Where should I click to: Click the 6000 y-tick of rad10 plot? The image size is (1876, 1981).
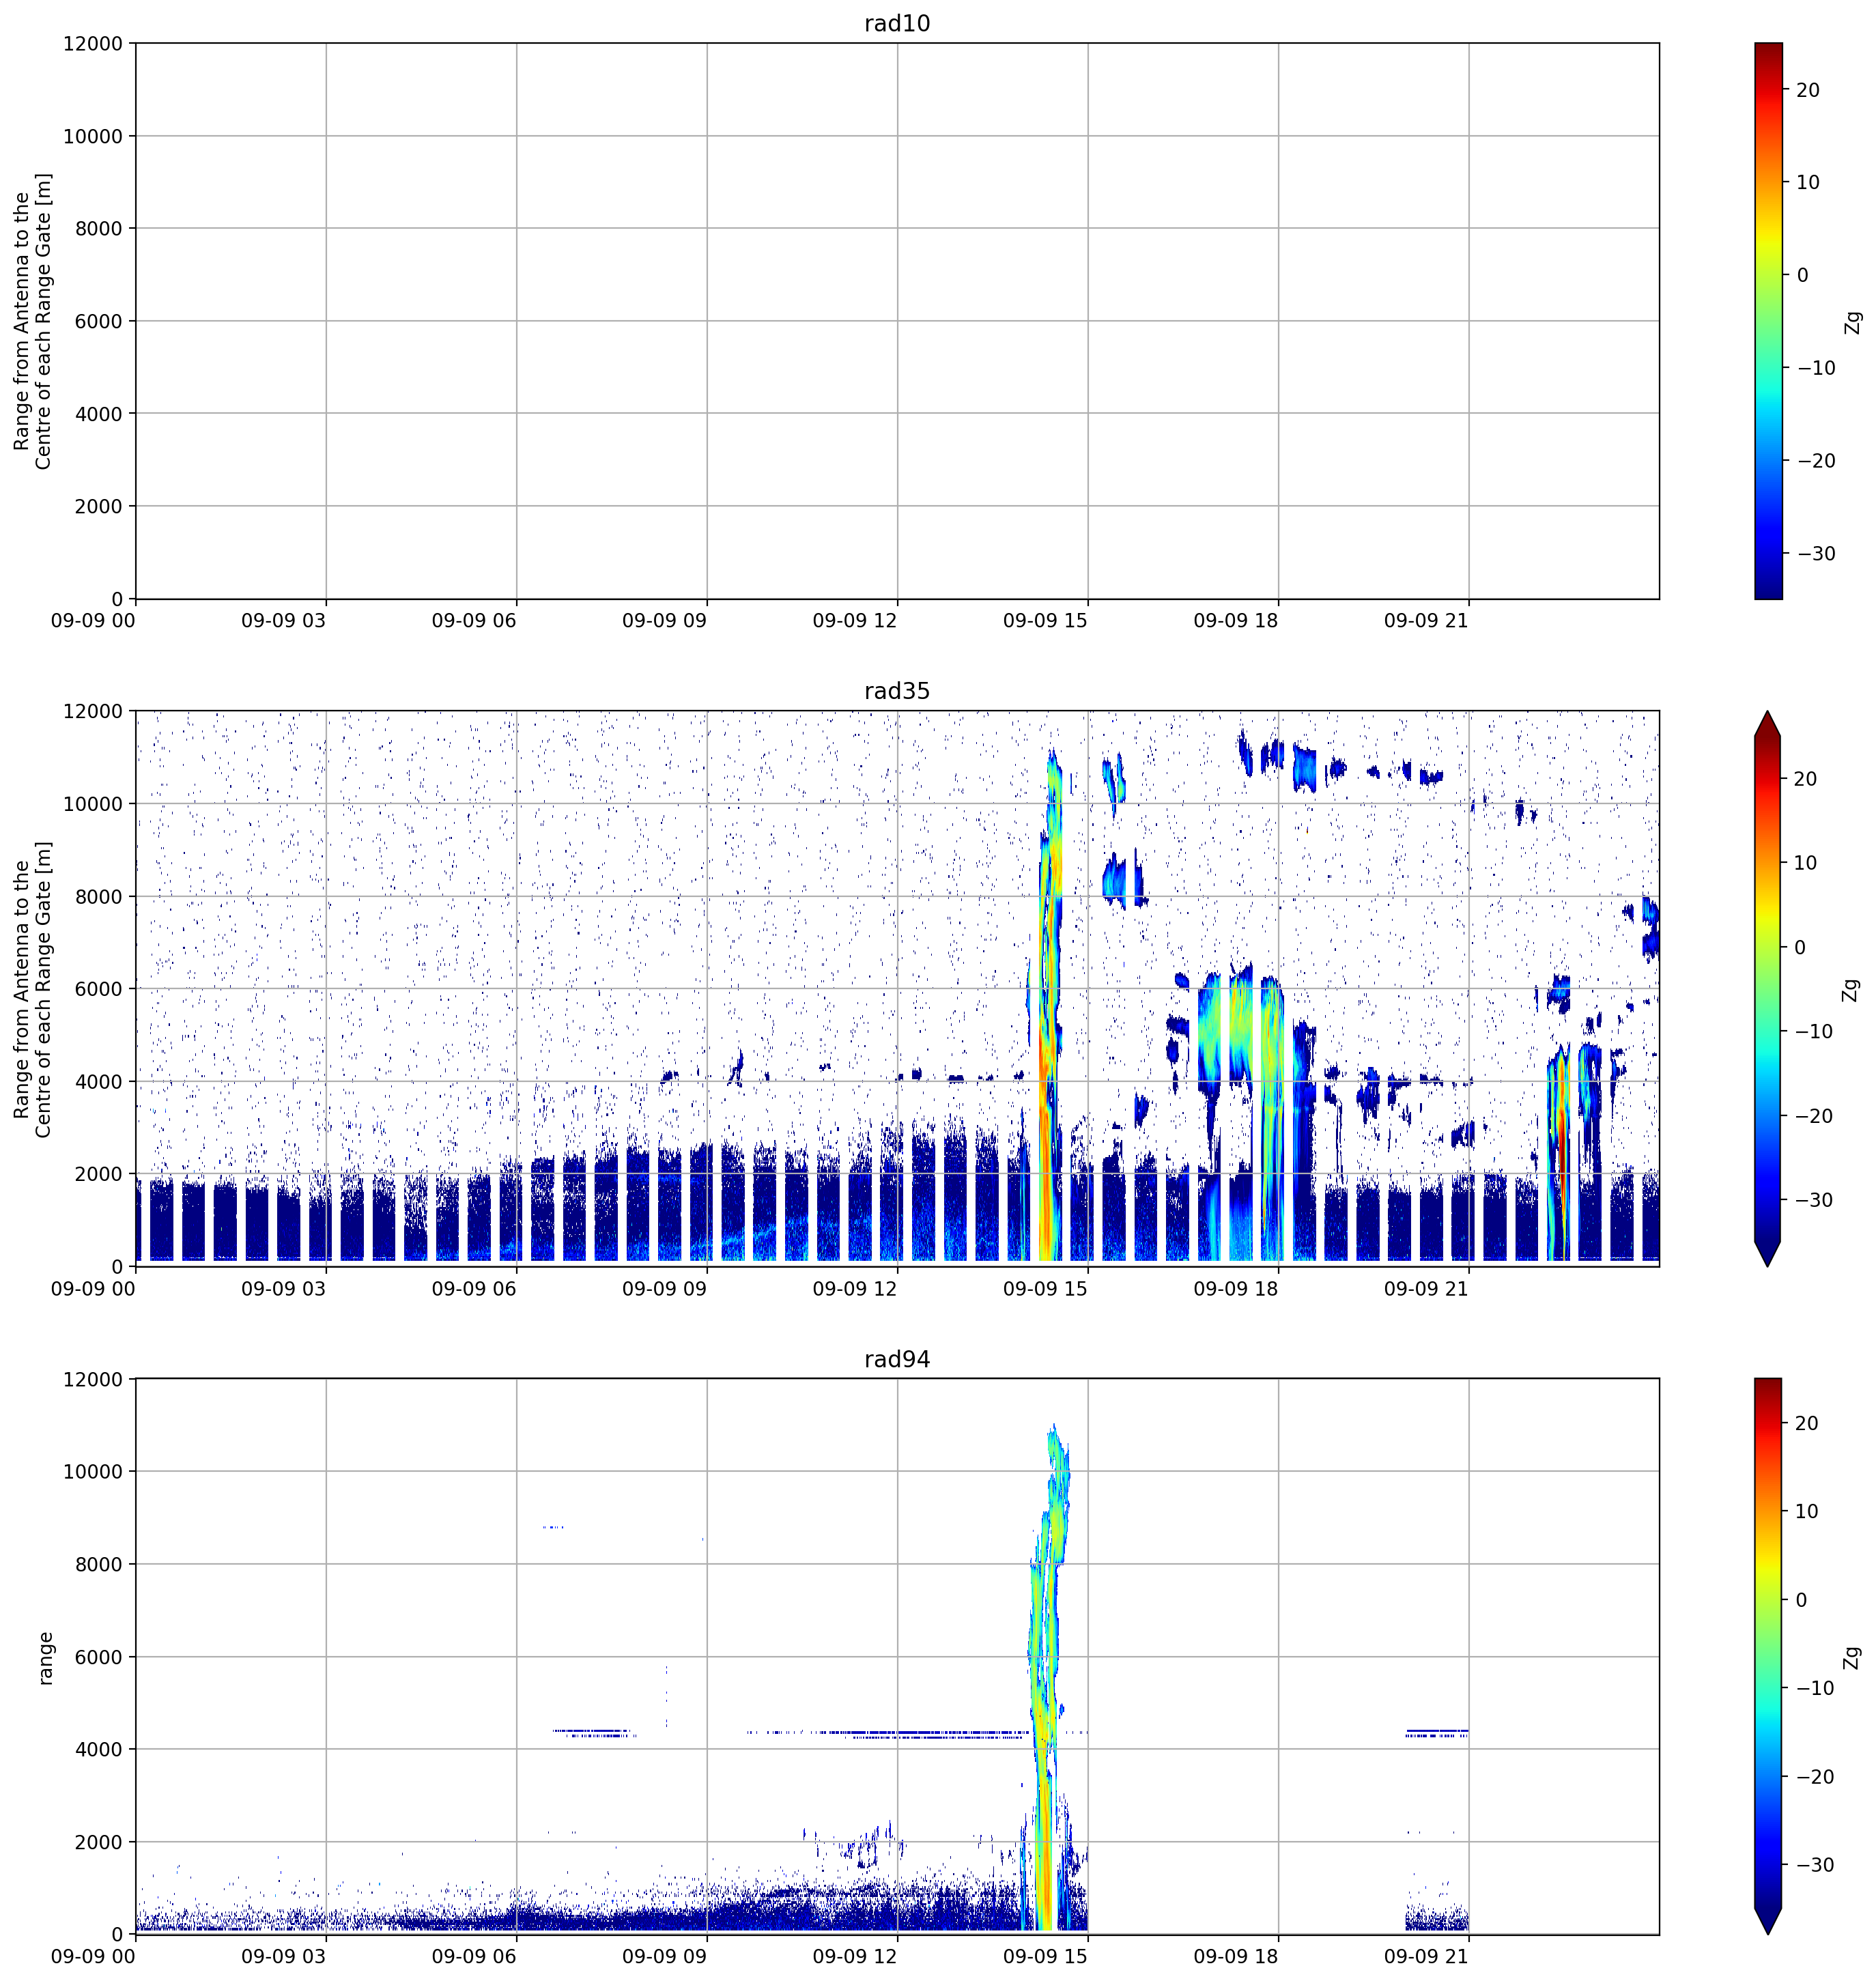[99, 321]
